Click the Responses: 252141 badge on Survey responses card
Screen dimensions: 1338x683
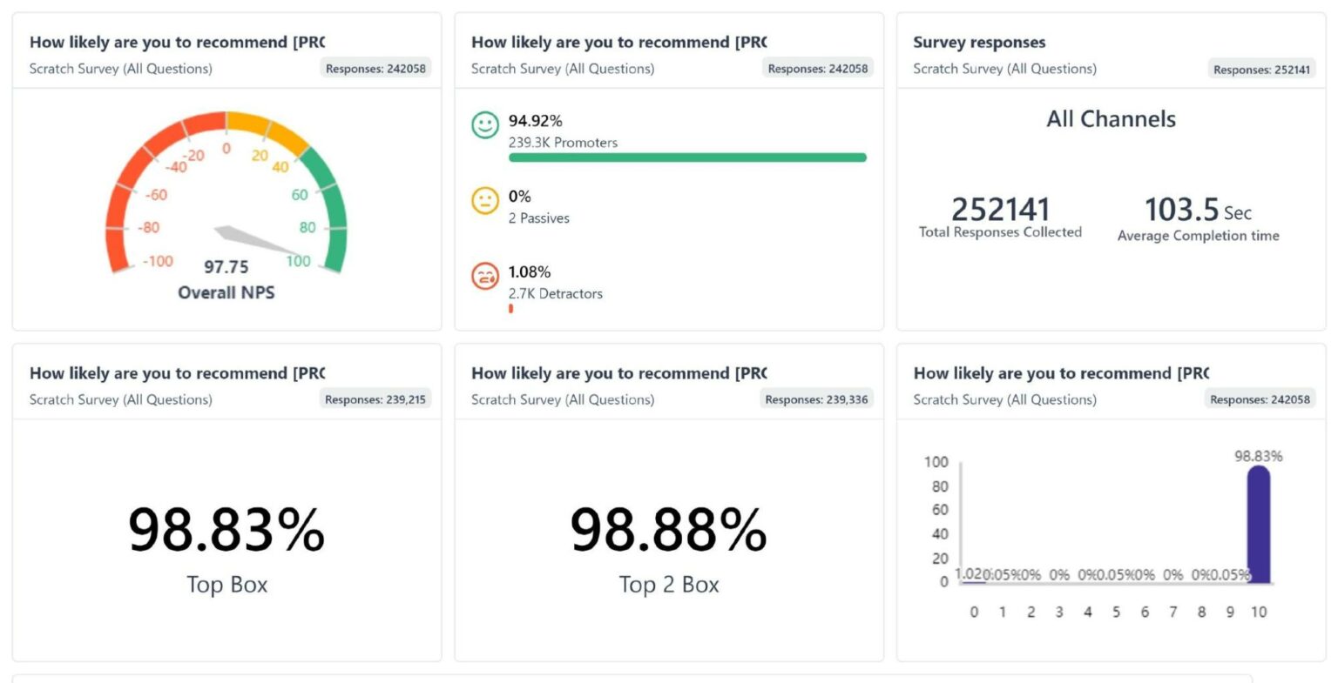click(1261, 69)
